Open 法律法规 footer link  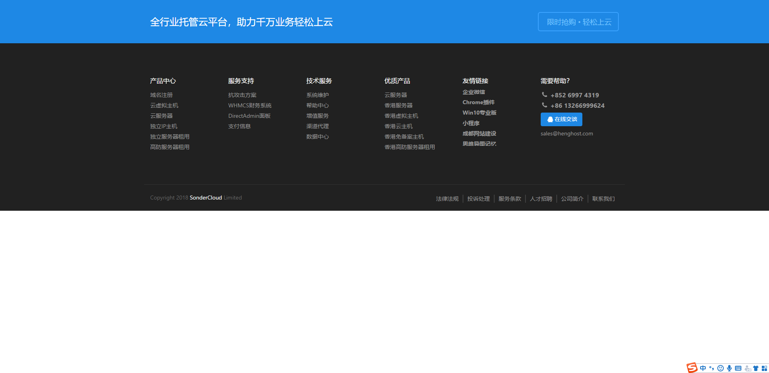[447, 199]
